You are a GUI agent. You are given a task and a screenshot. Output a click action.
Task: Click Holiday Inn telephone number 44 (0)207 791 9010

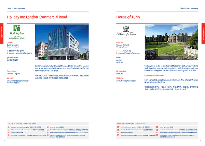tap(16, 51)
